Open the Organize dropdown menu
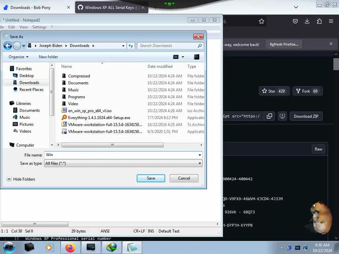Viewport: 339px width, 254px height. pos(19,57)
